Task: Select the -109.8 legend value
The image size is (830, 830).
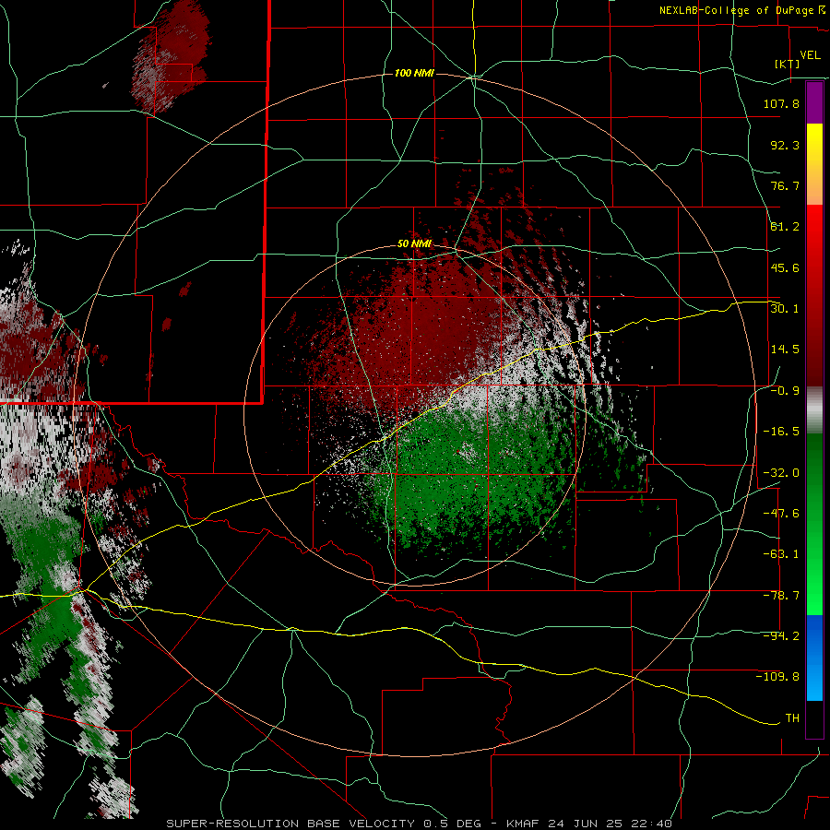Action: pos(777,677)
